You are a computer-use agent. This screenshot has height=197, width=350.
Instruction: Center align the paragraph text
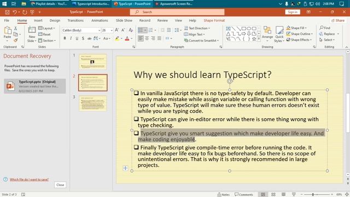tap(147, 38)
